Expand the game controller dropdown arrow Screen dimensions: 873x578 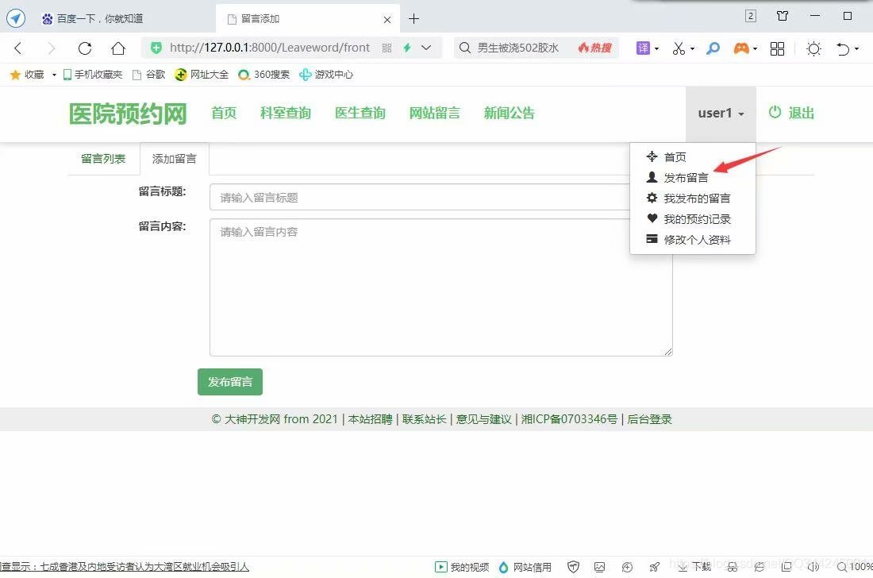[755, 49]
